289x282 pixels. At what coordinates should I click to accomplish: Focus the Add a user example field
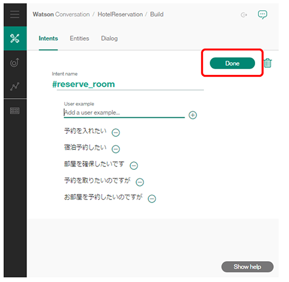124,113
